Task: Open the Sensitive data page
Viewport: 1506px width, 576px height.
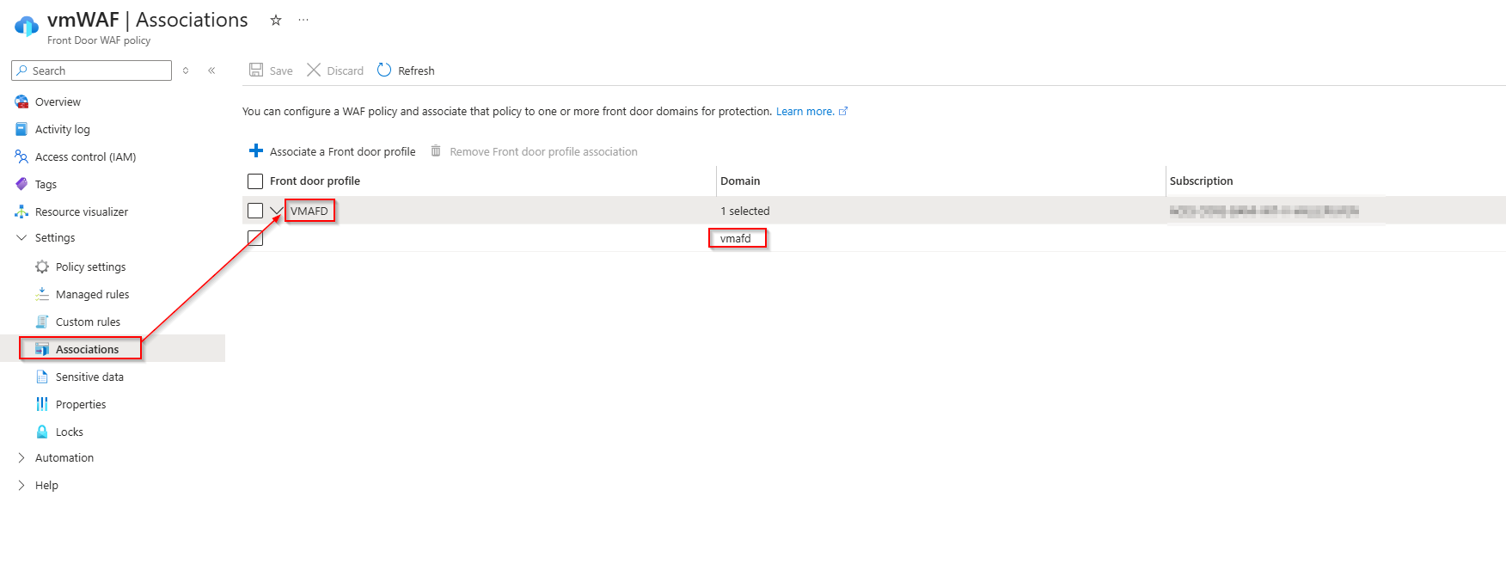Action: [x=89, y=377]
